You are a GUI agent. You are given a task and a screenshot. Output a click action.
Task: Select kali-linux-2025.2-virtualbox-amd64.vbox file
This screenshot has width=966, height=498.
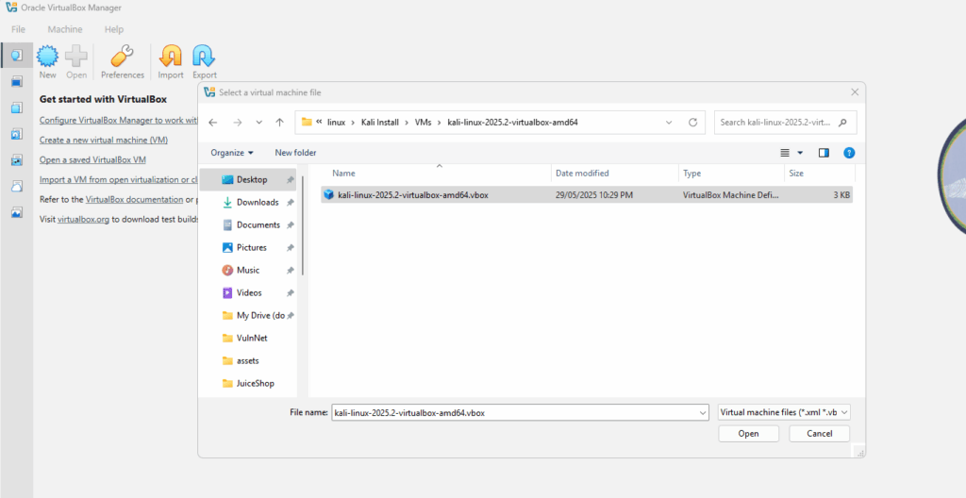[587, 194]
